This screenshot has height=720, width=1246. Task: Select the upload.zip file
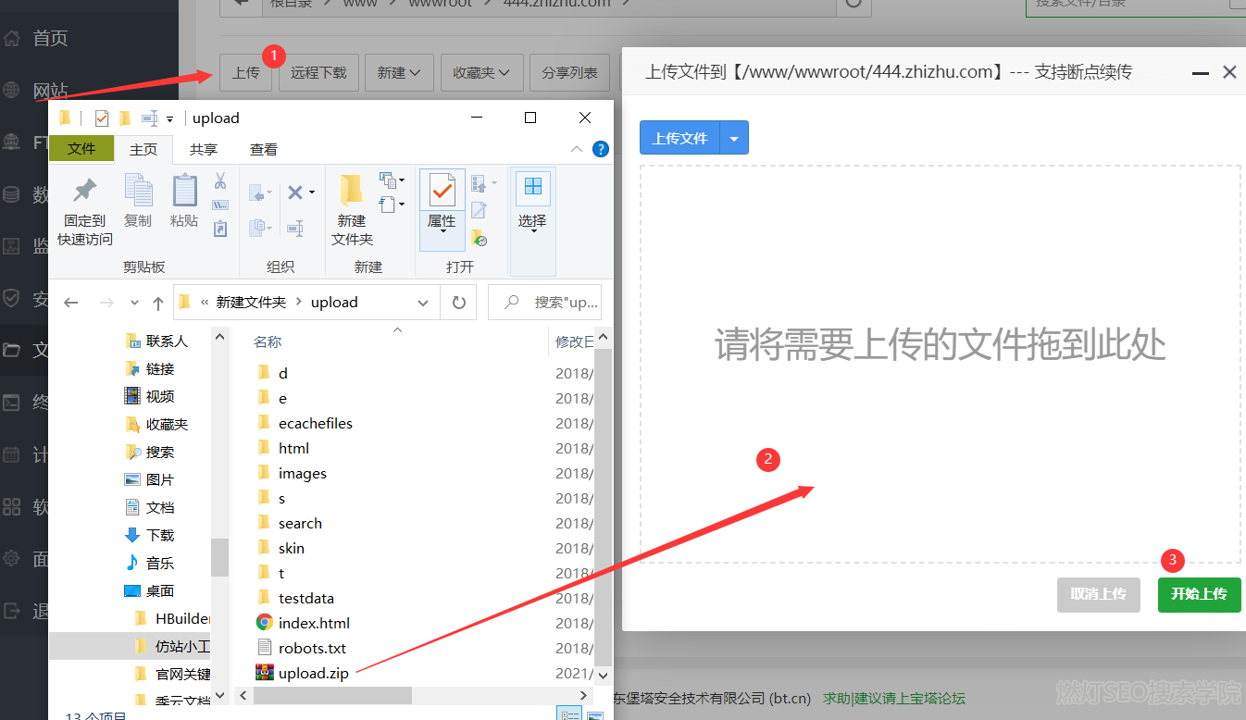tap(314, 673)
